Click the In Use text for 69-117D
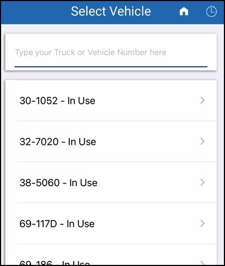 coord(80,223)
